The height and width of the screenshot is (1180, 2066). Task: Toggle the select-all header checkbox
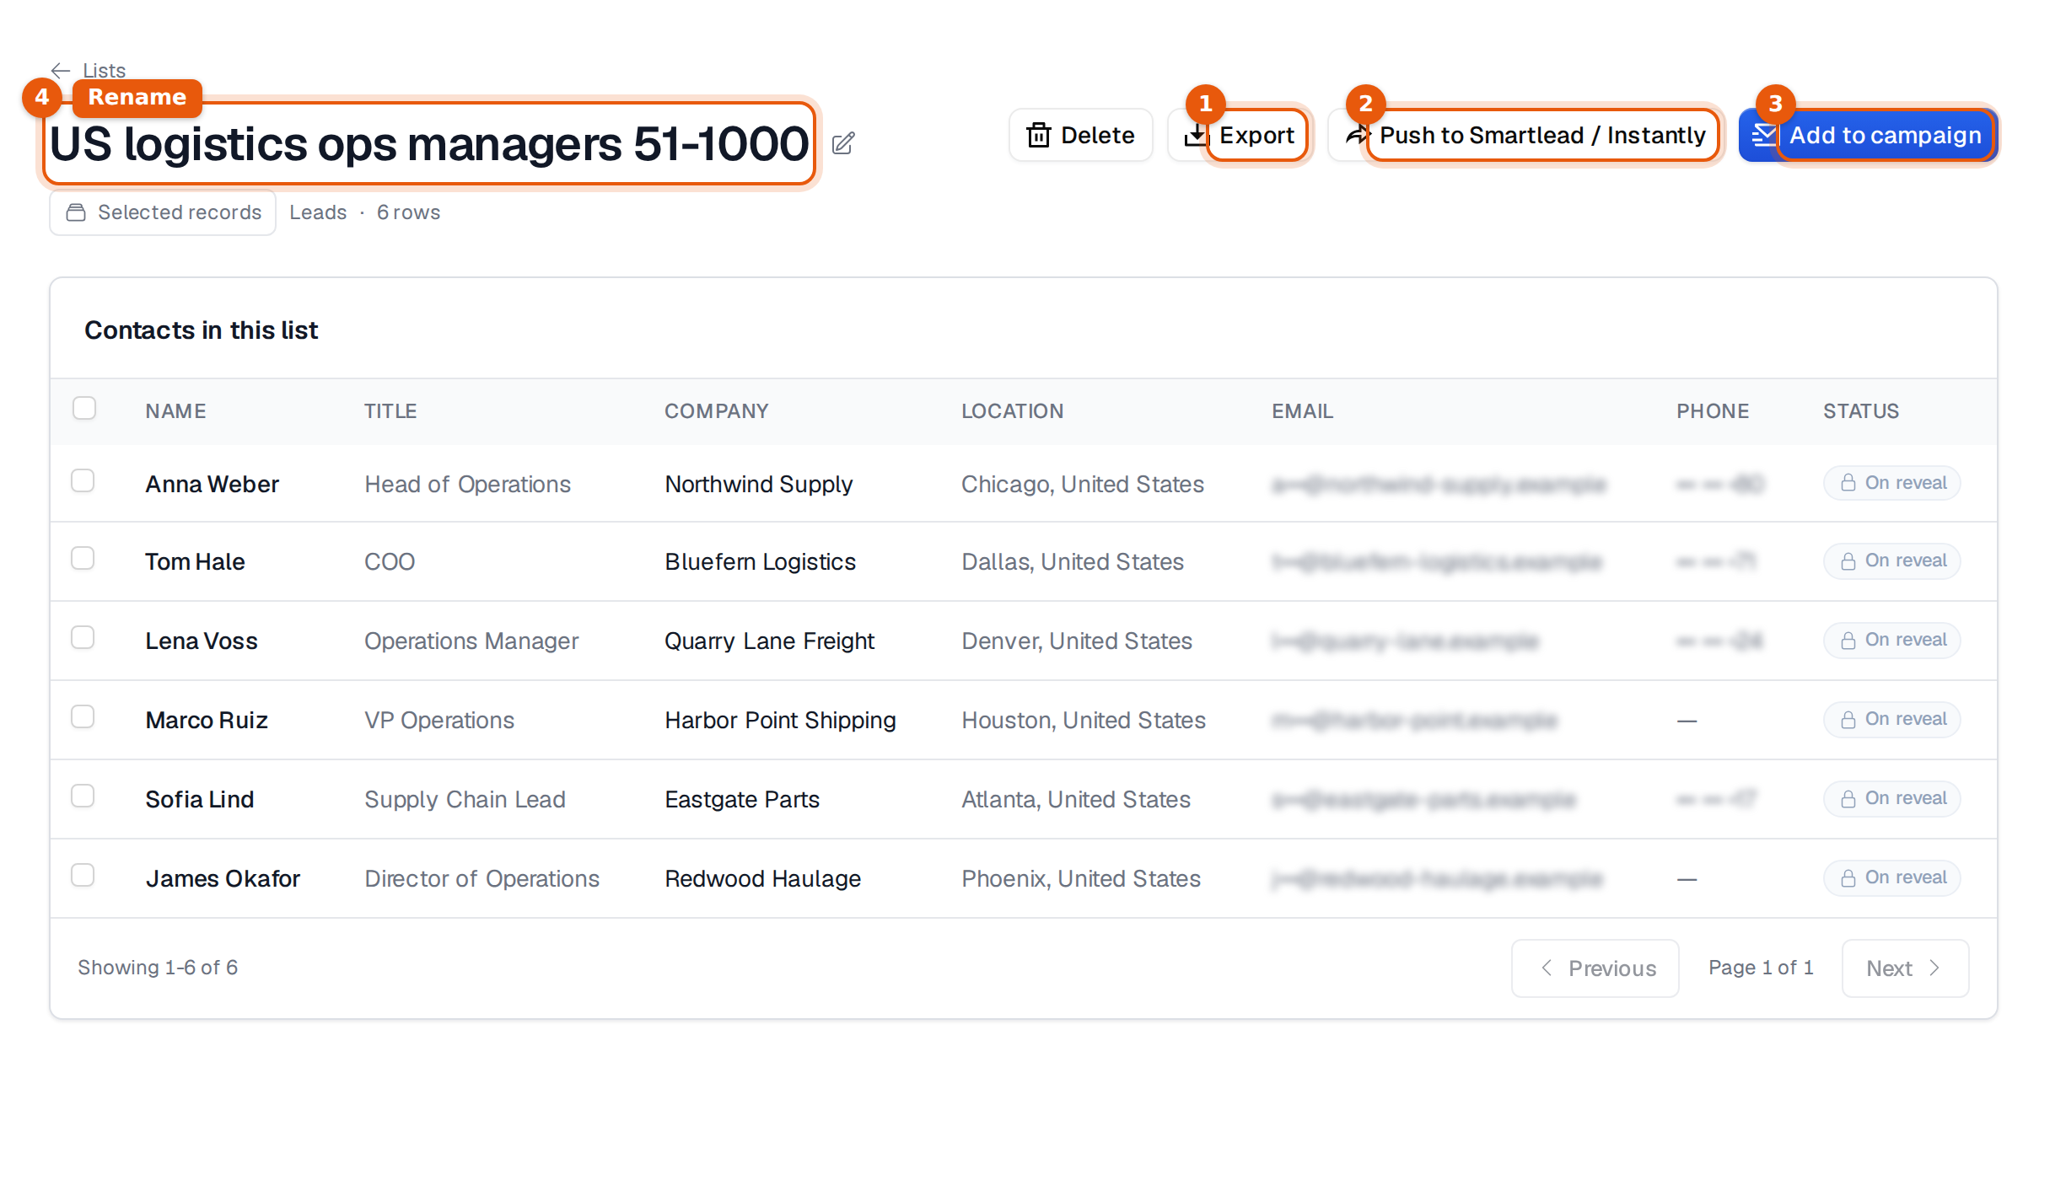[x=84, y=409]
